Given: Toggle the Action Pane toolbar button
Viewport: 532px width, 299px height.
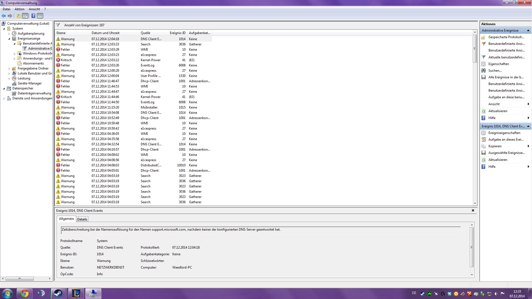Looking at the screenshot, I should 40,16.
